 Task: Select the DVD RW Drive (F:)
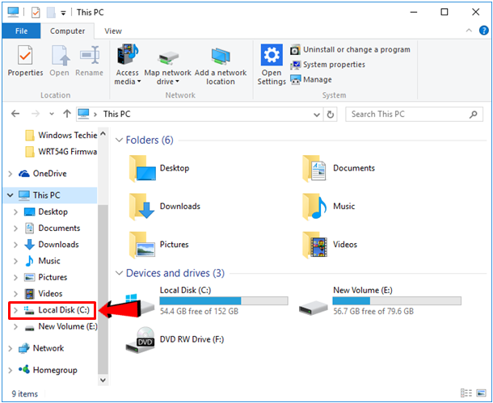[175, 339]
